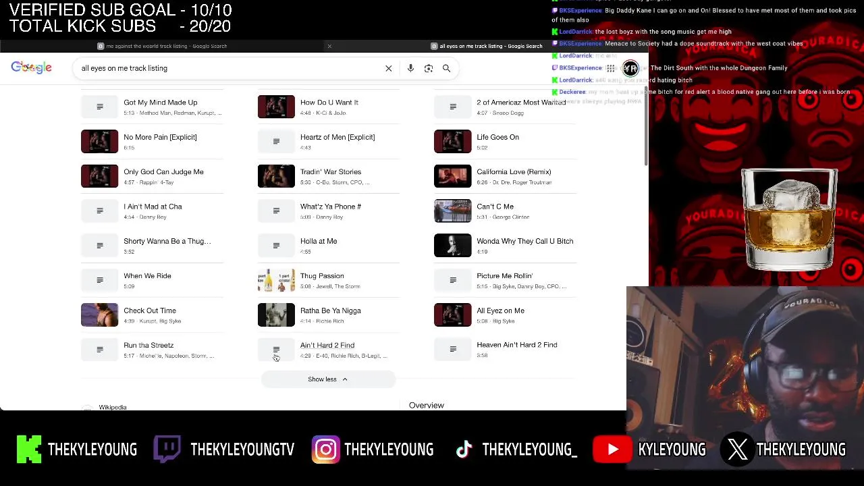Open the All Eyez on Me thumbnail
This screenshot has height=486, width=864.
453,315
